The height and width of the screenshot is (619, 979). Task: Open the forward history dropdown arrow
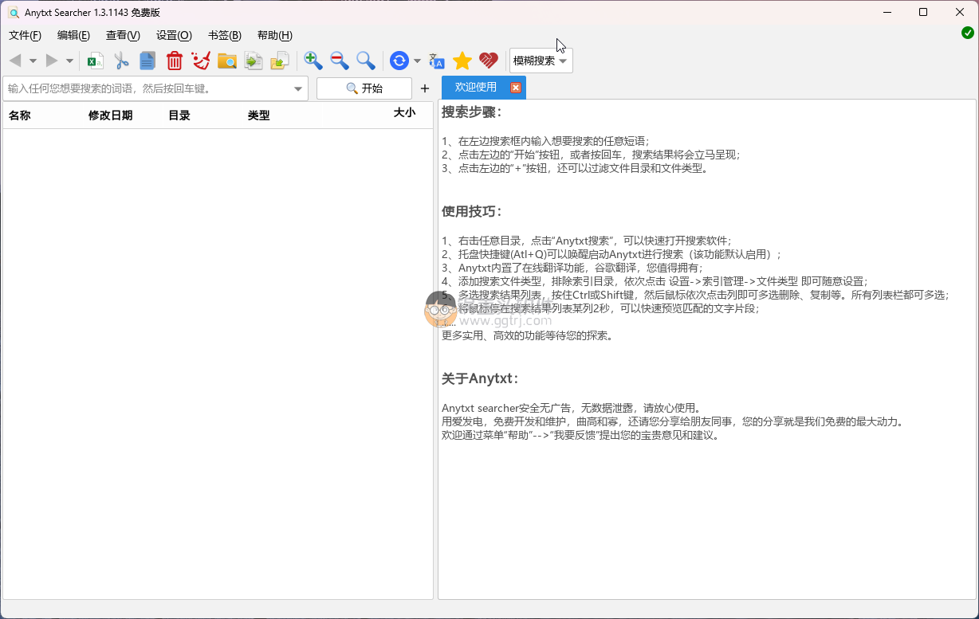click(69, 61)
